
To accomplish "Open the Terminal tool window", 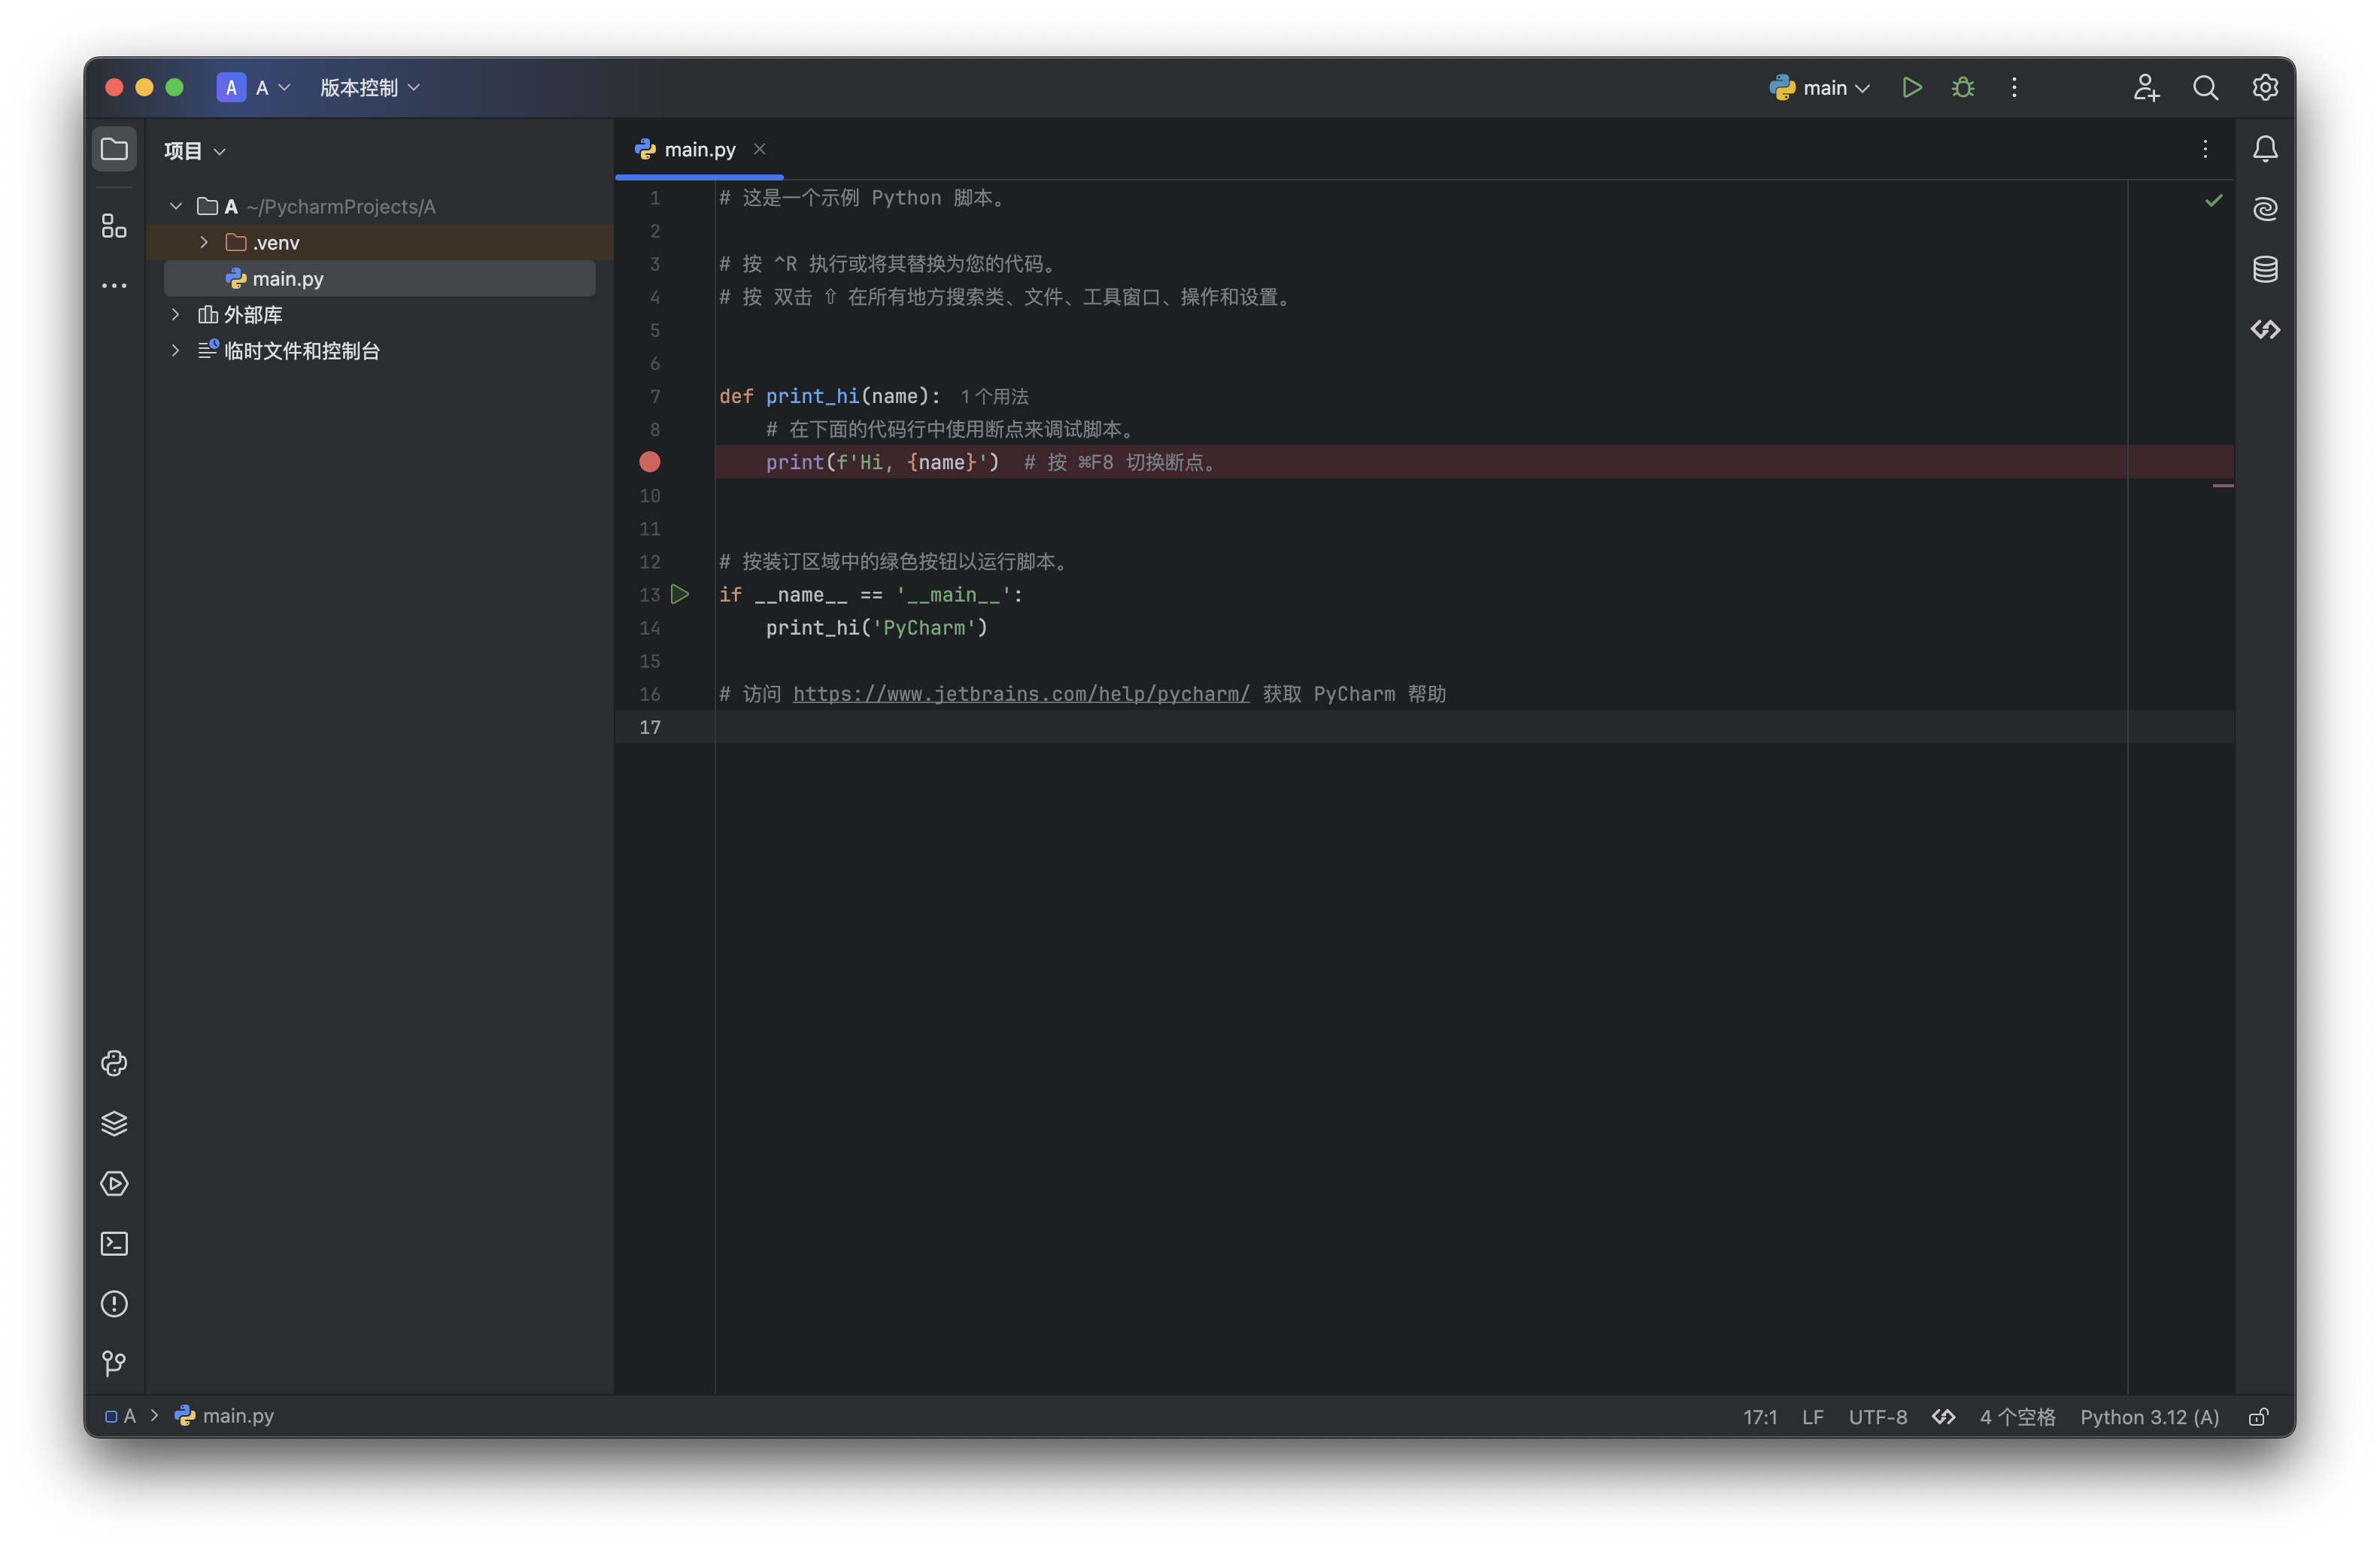I will pos(114,1243).
